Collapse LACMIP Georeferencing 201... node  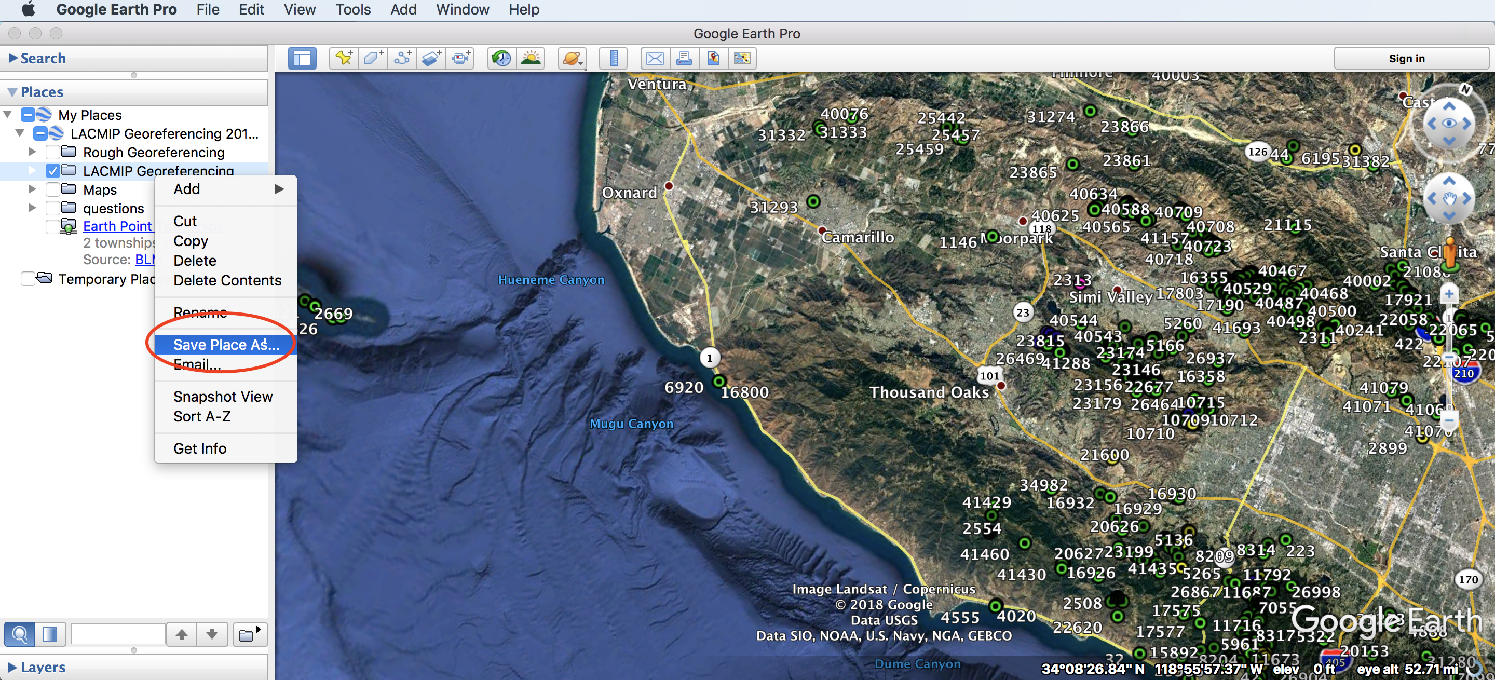click(20, 133)
